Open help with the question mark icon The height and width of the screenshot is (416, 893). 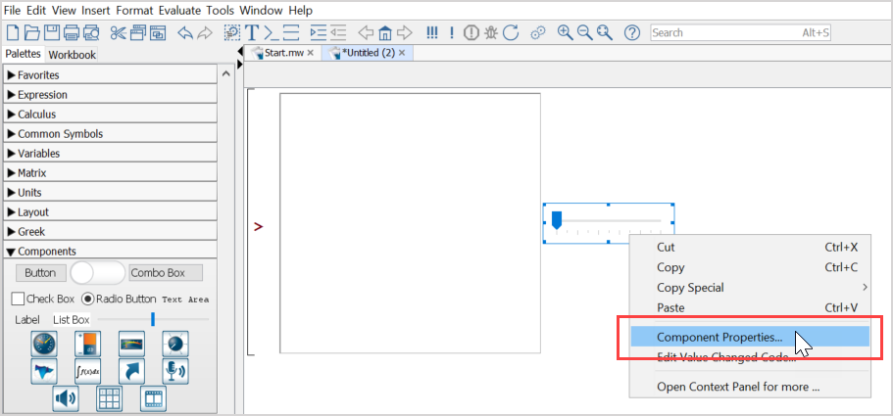(632, 32)
